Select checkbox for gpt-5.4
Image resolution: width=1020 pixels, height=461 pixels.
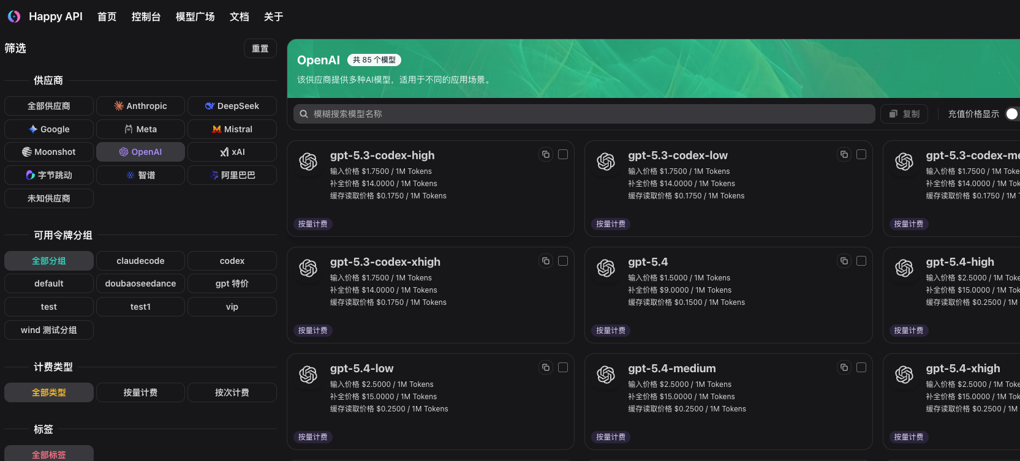pos(861,261)
